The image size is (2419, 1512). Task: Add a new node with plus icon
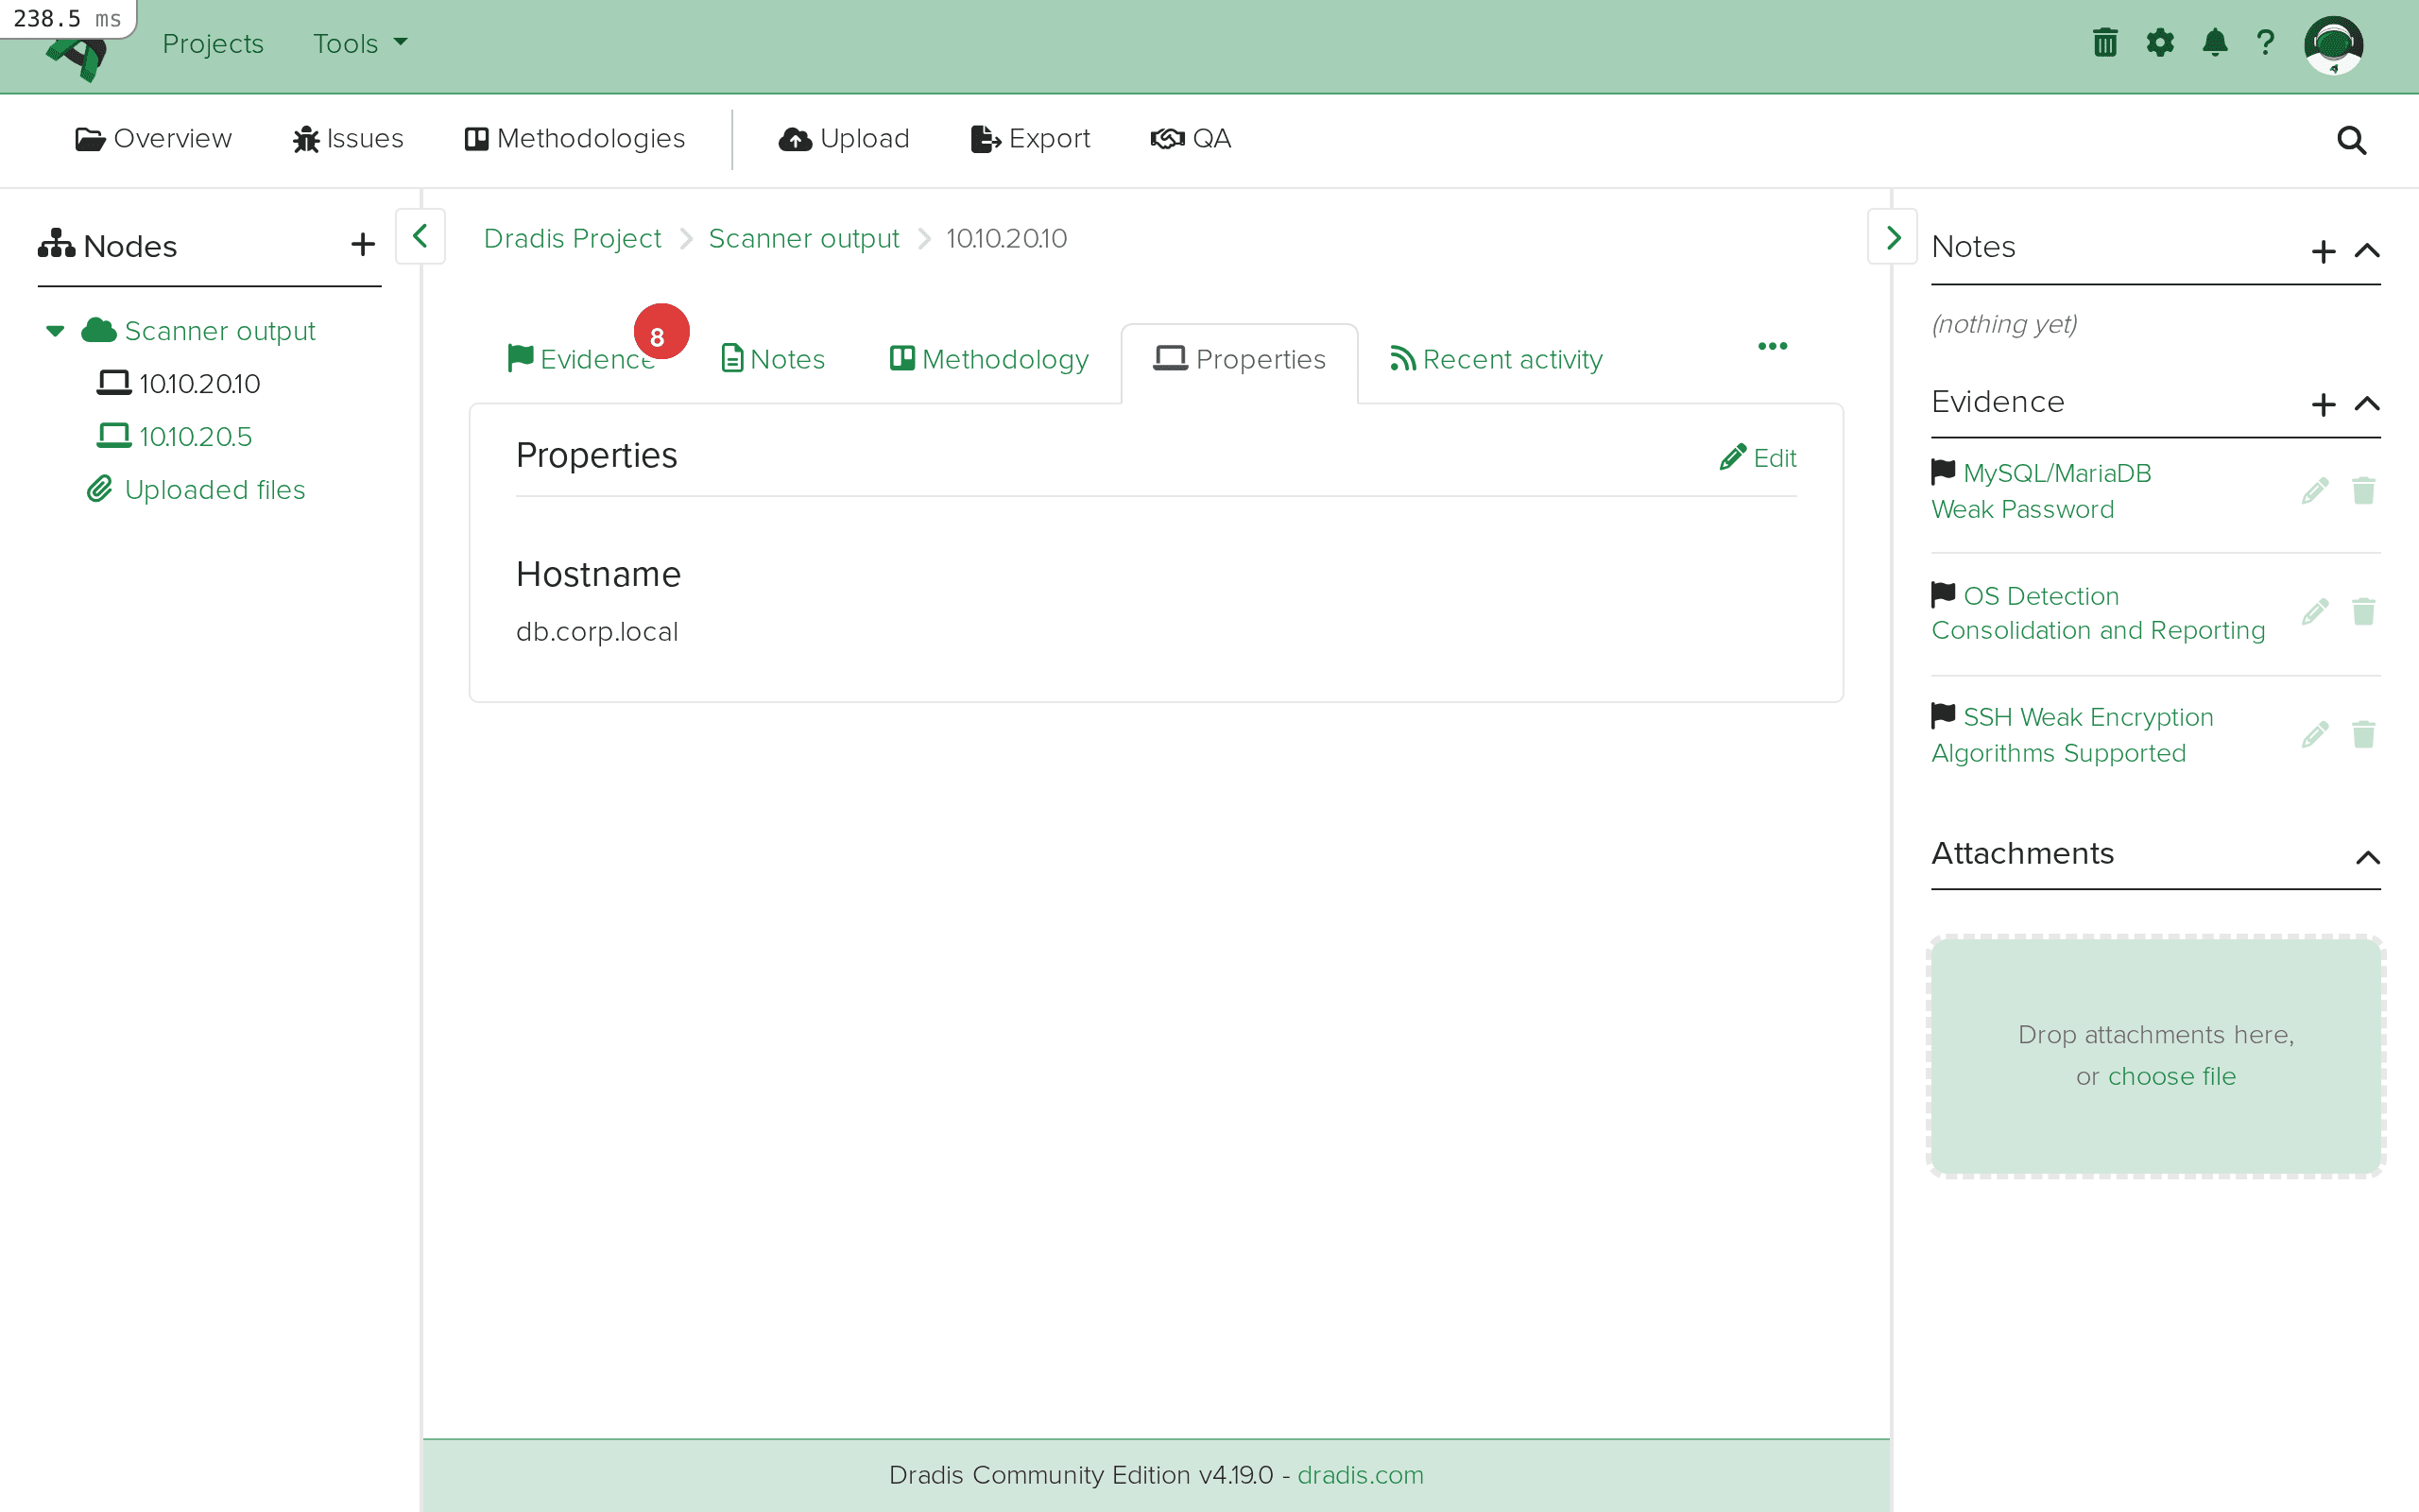pyautogui.click(x=363, y=245)
